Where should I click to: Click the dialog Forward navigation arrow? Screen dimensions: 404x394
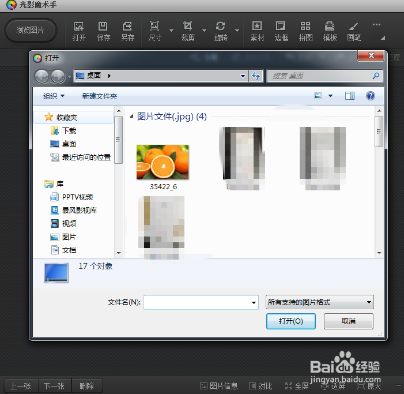[x=58, y=76]
